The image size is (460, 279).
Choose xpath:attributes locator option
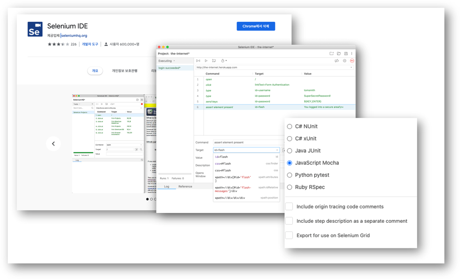click(x=246, y=179)
